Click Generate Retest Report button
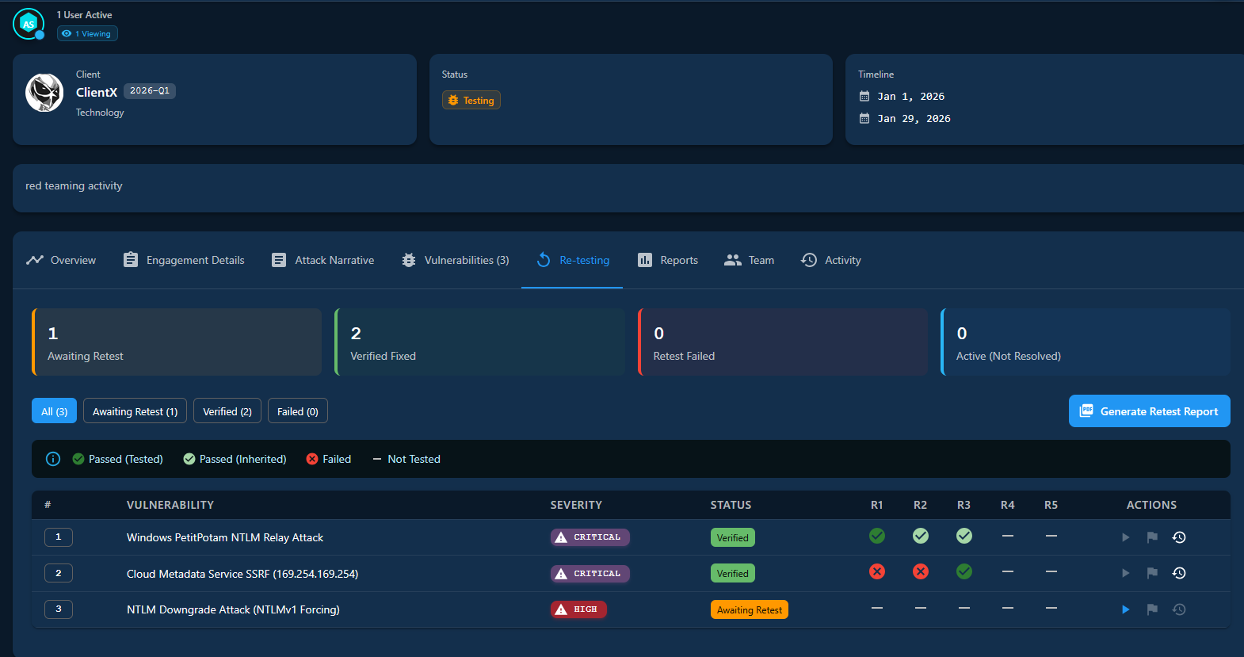The height and width of the screenshot is (657, 1244). [1150, 411]
